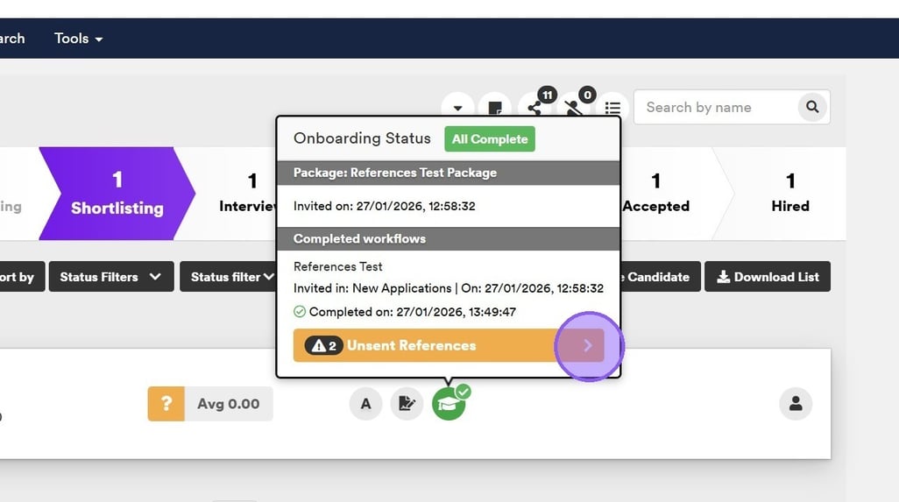
Task: Click the application form edit icon
Action: tap(407, 404)
